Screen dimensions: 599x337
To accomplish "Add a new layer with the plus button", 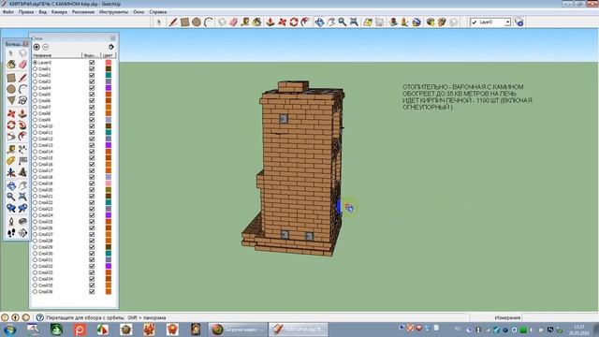I will pyautogui.click(x=37, y=47).
